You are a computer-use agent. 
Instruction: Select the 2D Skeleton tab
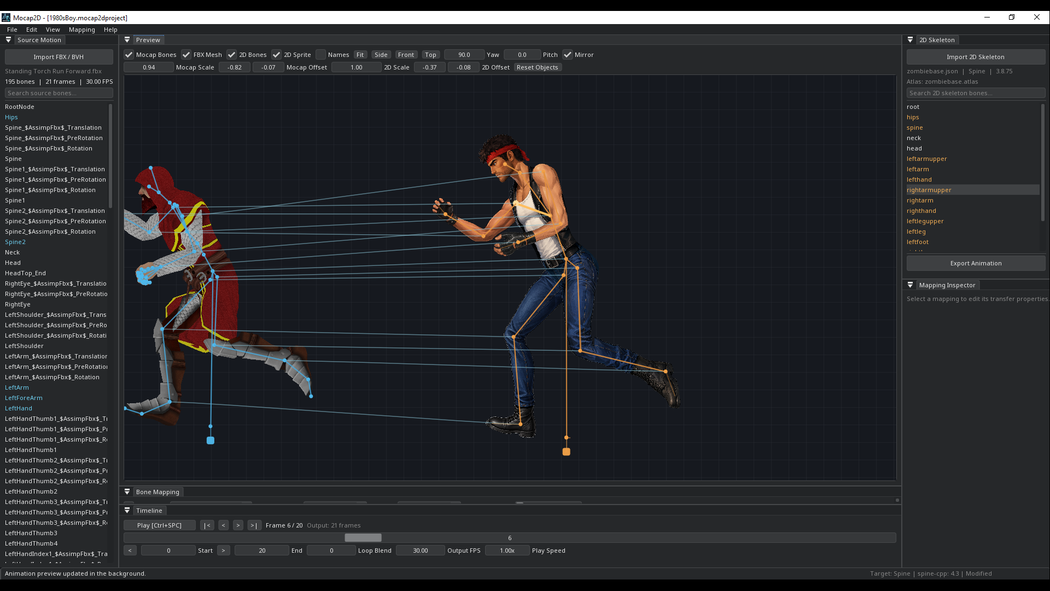click(x=937, y=40)
